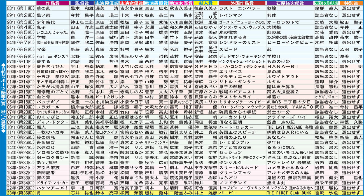
Task: Select lead actor 菅田将暉
Action: point(107,162)
